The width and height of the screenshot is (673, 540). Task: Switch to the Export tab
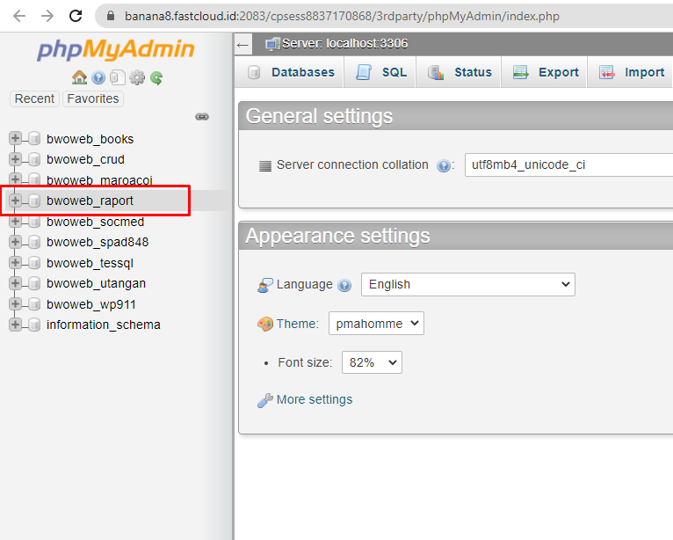coord(545,72)
